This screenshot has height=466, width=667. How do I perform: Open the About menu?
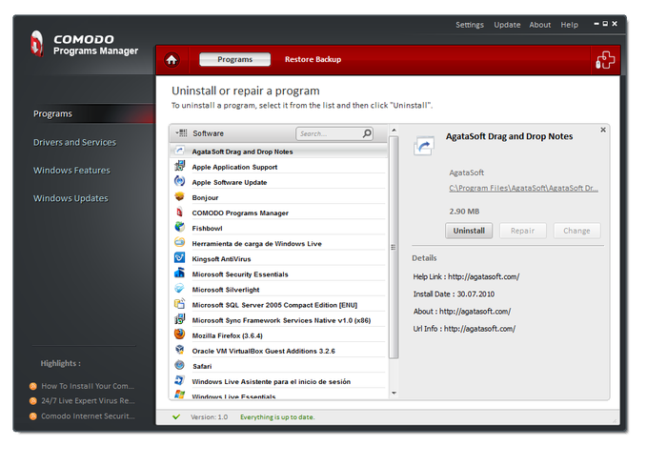[x=540, y=25]
